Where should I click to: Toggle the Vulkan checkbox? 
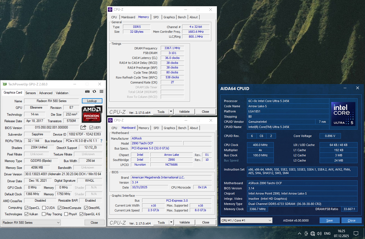(27, 214)
